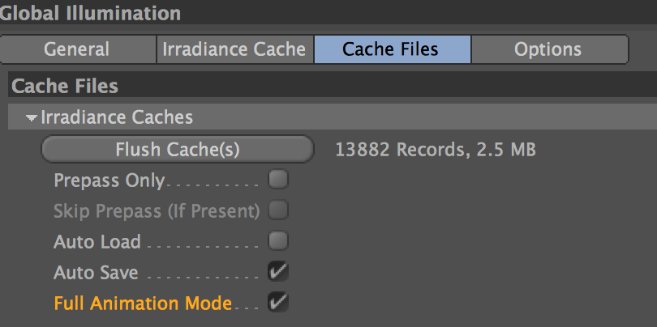Image resolution: width=657 pixels, height=327 pixels.
Task: Click the Auto Save label text
Action: [96, 273]
